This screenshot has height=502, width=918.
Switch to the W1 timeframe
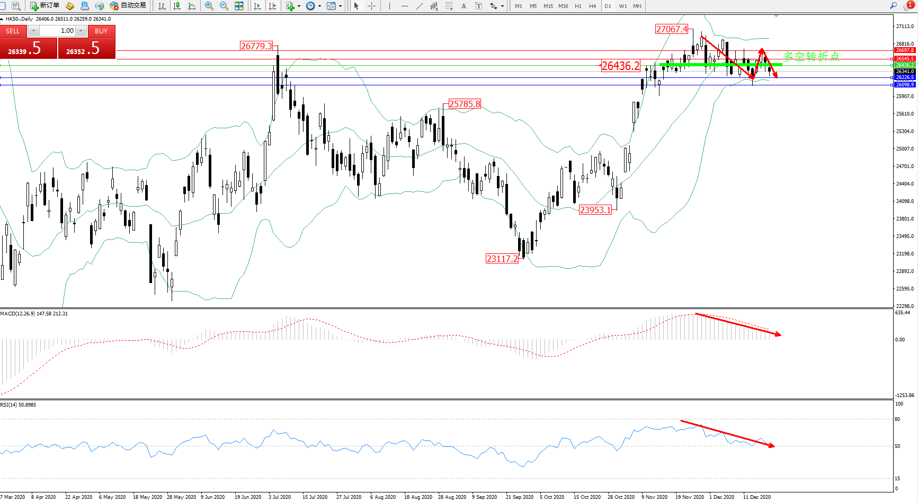622,6
